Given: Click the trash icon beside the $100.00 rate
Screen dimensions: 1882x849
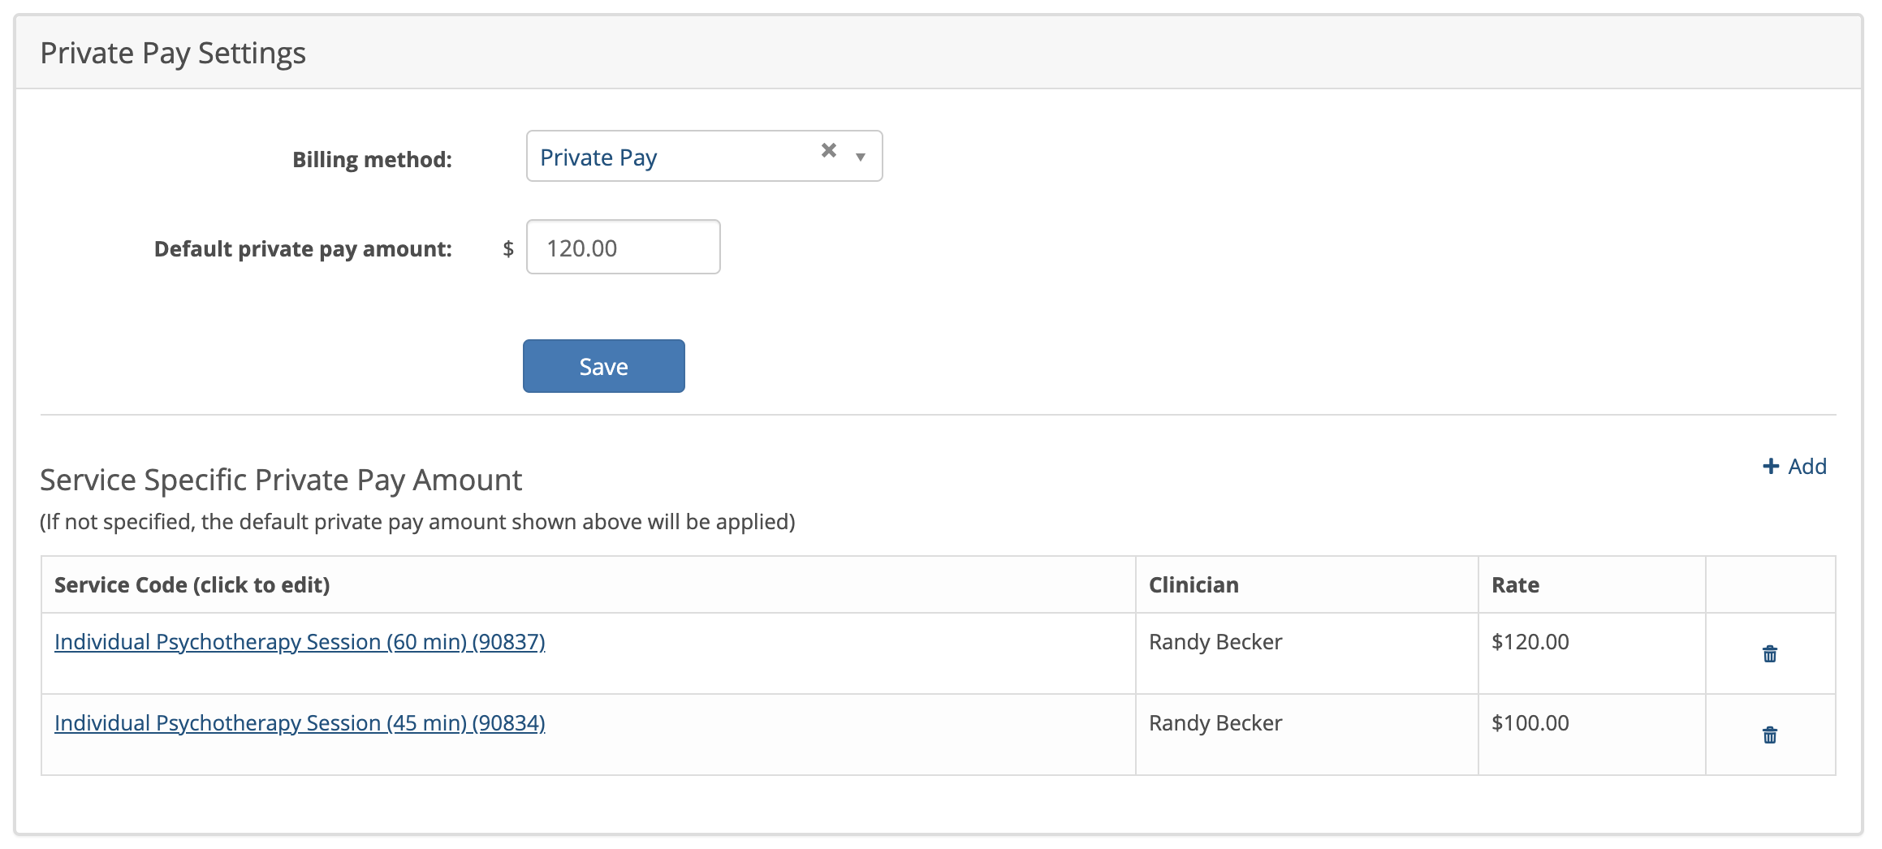Looking at the screenshot, I should (x=1770, y=735).
